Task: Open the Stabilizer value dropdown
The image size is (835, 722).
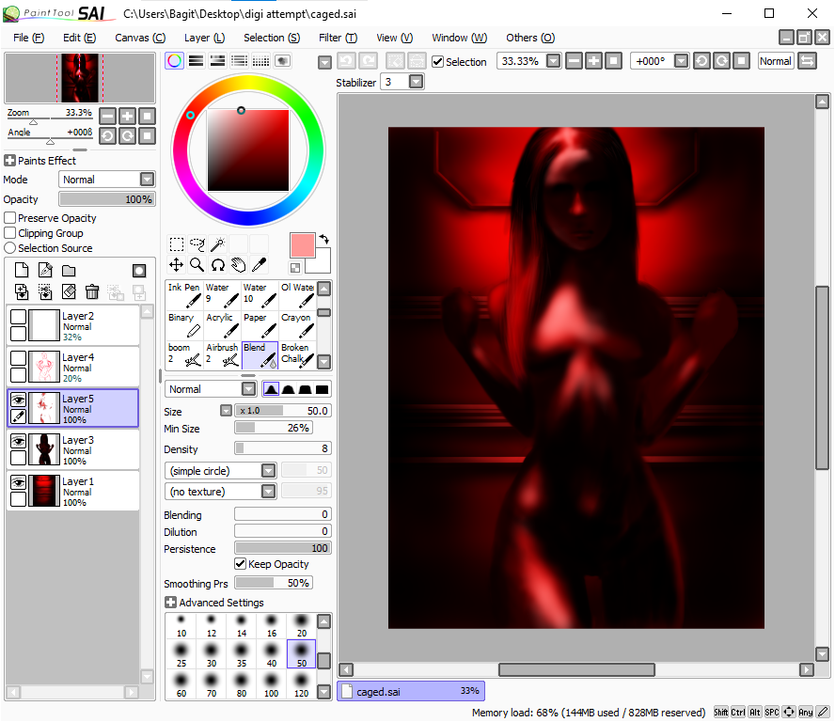Action: [416, 82]
